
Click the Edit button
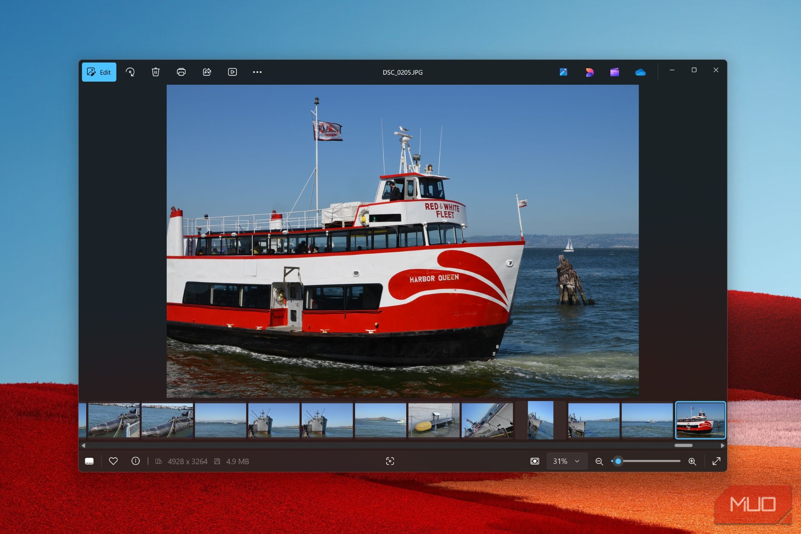99,72
